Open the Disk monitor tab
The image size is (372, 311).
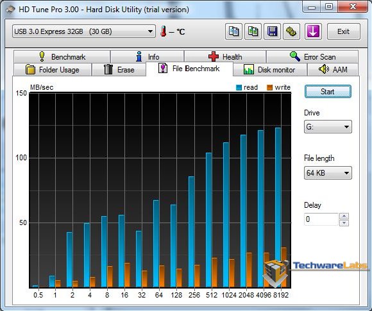pos(270,70)
